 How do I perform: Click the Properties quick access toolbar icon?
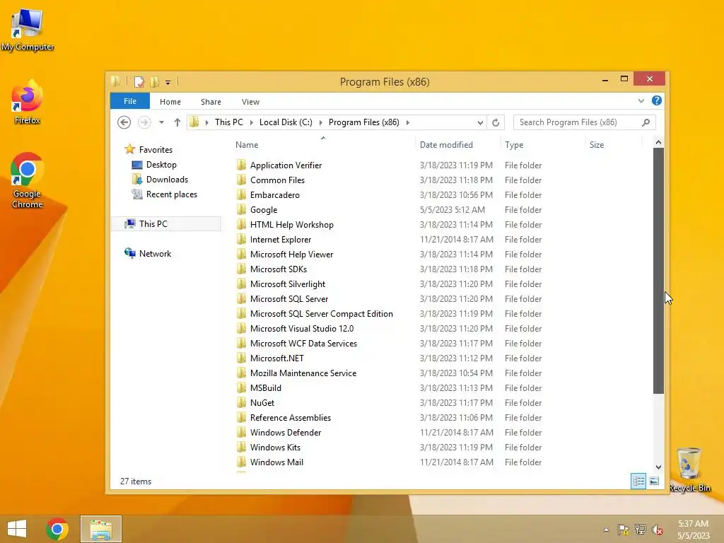(x=139, y=82)
